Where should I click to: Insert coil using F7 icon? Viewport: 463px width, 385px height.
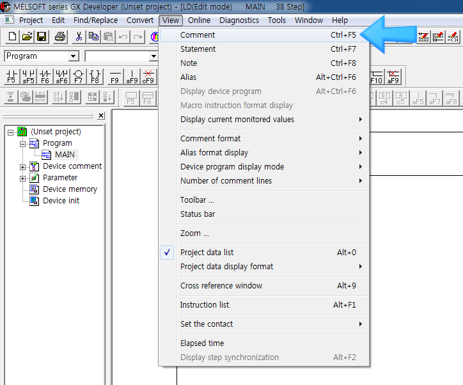pyautogui.click(x=78, y=77)
